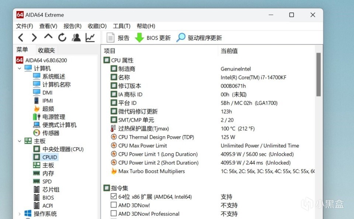Refresh the current page
354x219 pixels.
(62, 38)
